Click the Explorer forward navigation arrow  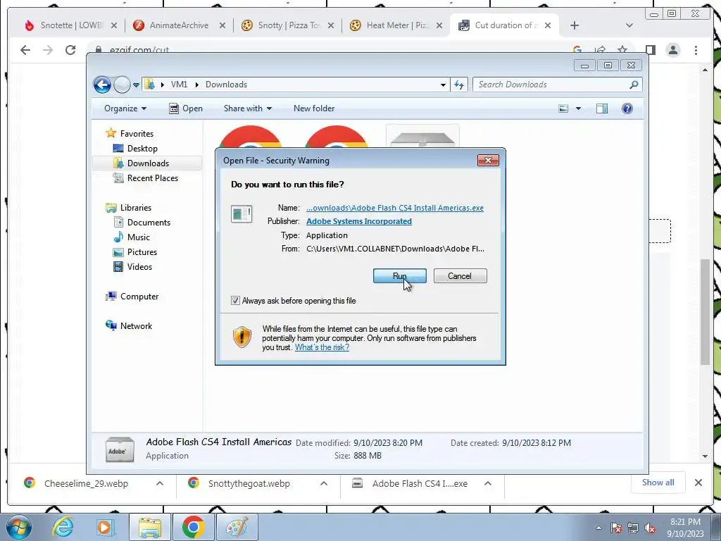click(x=122, y=85)
